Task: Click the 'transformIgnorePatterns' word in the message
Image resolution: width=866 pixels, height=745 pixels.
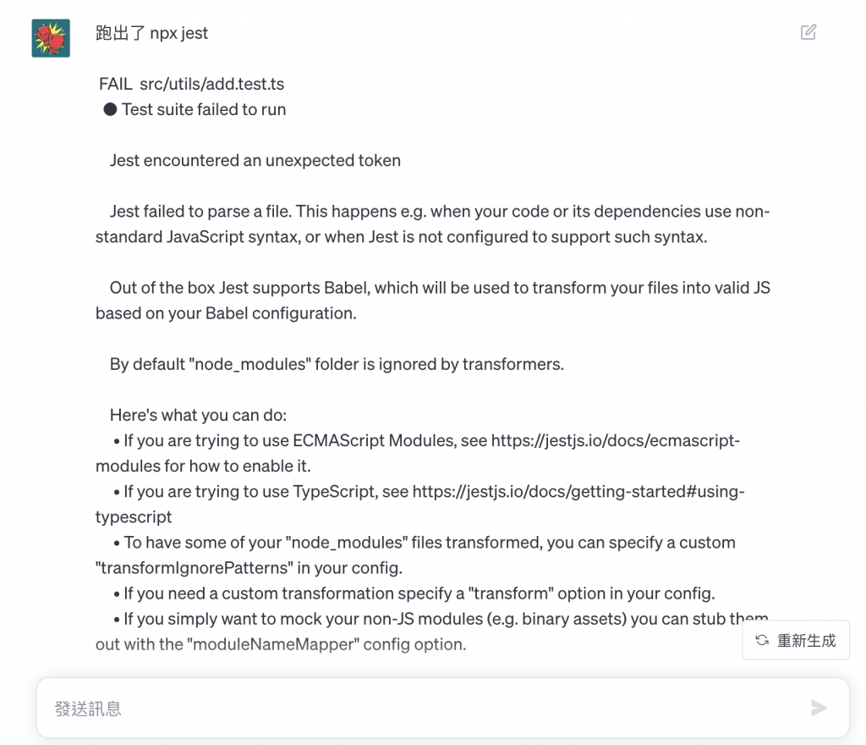Action: coord(195,567)
